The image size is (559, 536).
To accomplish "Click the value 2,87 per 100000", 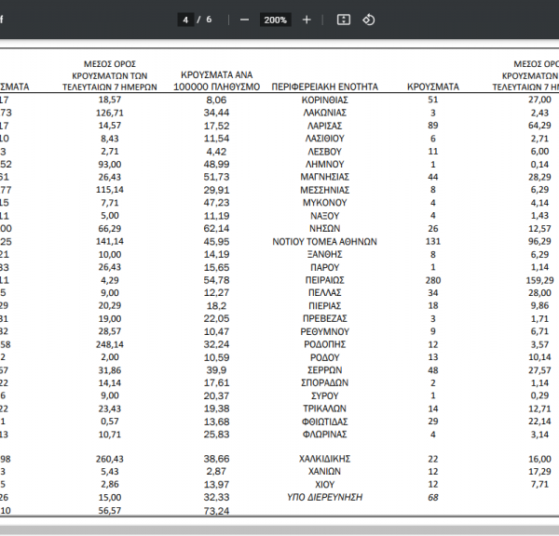I will (x=217, y=472).
